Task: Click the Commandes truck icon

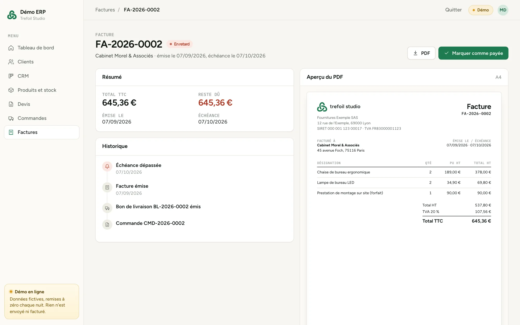Action: 11,118
